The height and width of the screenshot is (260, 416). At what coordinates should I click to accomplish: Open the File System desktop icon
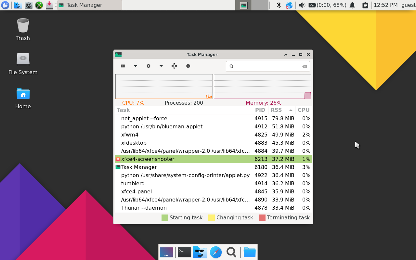23,64
